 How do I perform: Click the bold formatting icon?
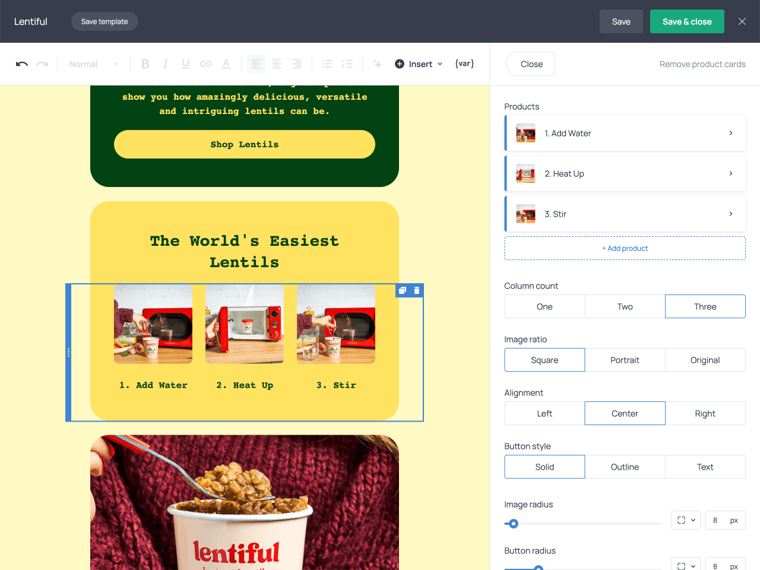pyautogui.click(x=145, y=64)
